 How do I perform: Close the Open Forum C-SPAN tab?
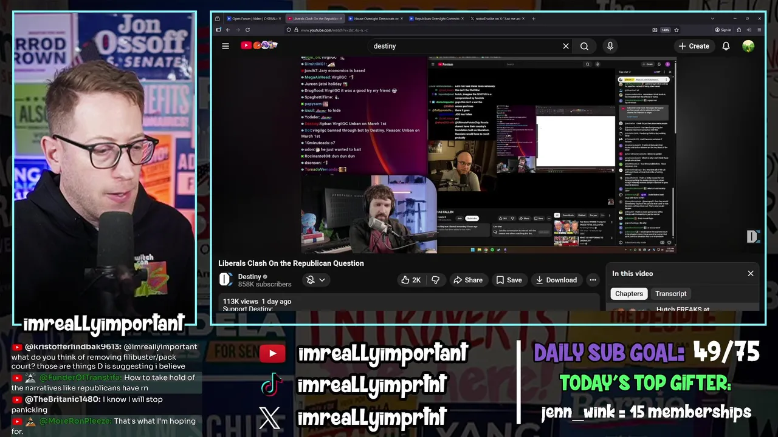tap(280, 19)
